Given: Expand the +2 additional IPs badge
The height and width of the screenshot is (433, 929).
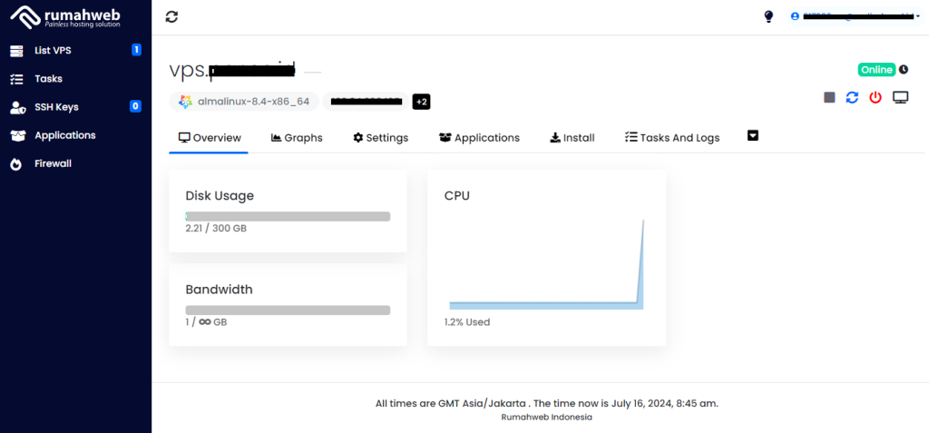Looking at the screenshot, I should (421, 102).
